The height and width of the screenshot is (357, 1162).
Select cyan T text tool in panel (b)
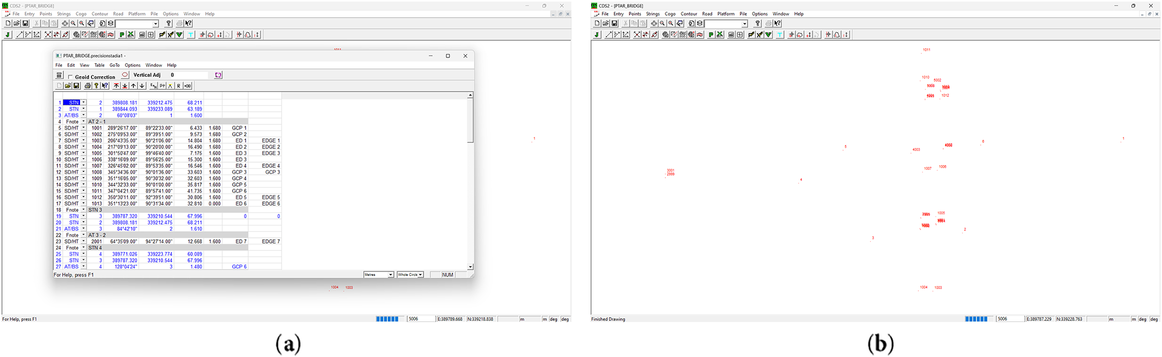coord(780,35)
